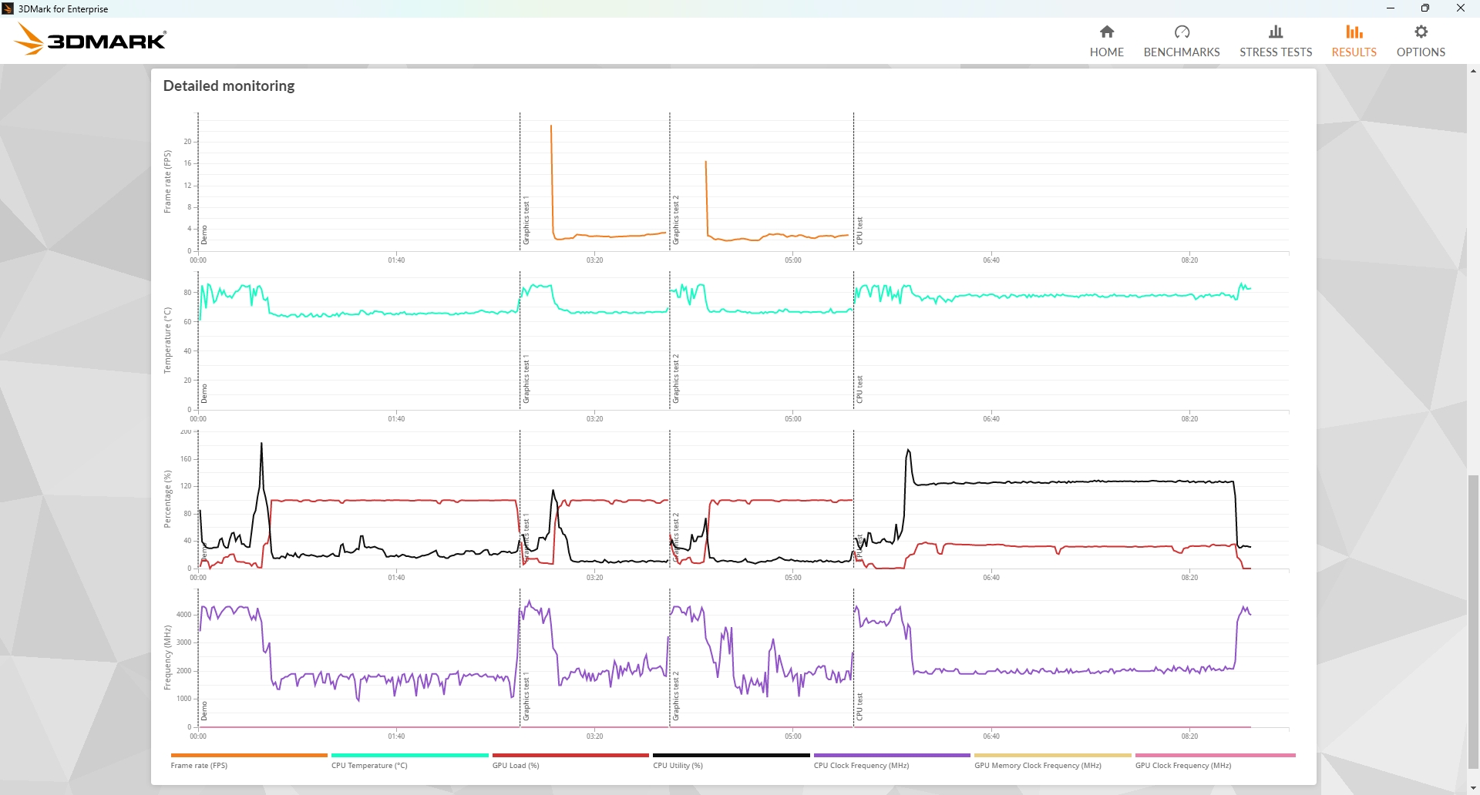Click the 4000 tick on the frequency axis
The width and height of the screenshot is (1480, 795).
click(x=183, y=615)
